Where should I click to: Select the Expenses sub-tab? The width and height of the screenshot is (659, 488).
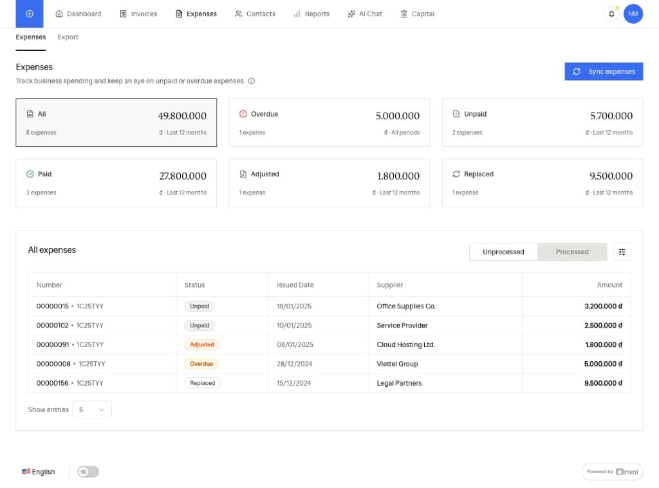[31, 37]
